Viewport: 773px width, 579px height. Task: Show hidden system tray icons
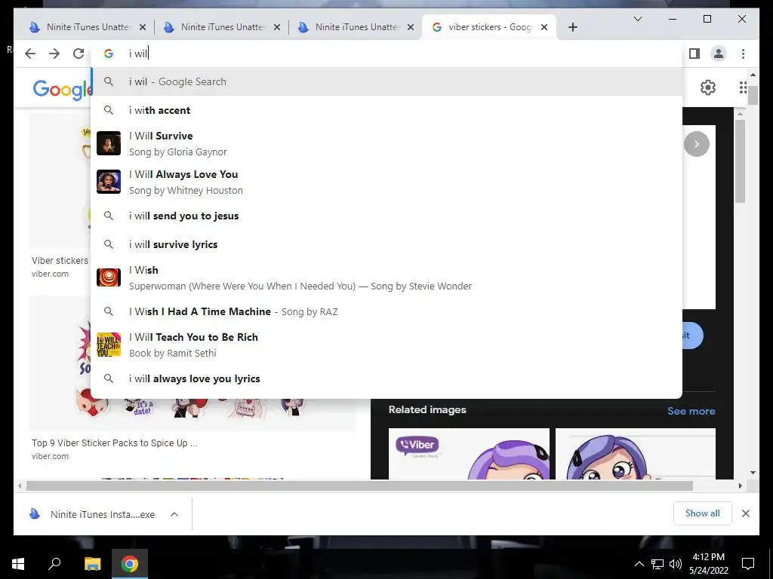(x=639, y=564)
